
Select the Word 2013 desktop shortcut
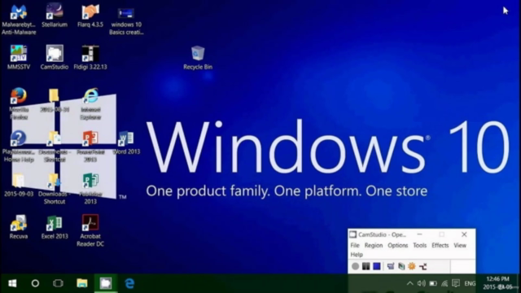pyautogui.click(x=126, y=143)
